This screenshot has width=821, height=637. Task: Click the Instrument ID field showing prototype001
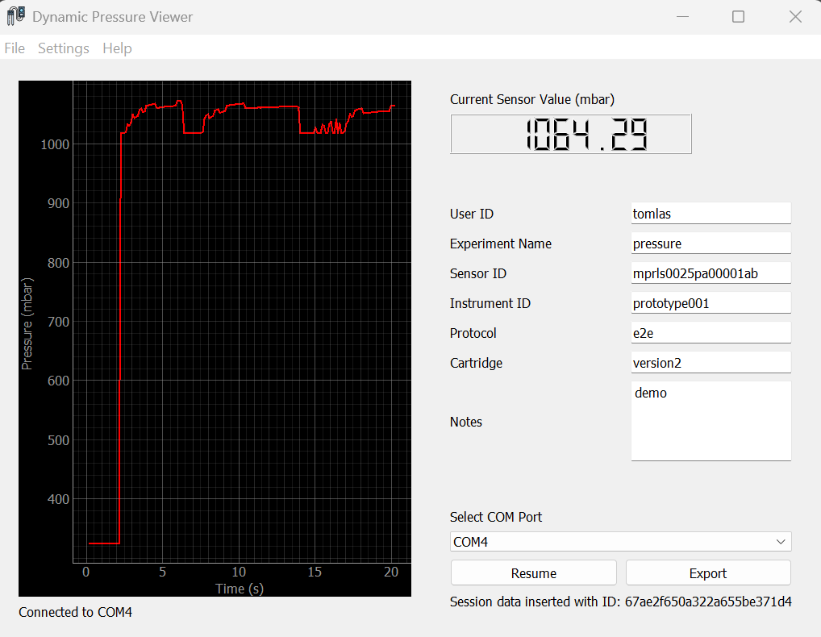click(x=711, y=302)
